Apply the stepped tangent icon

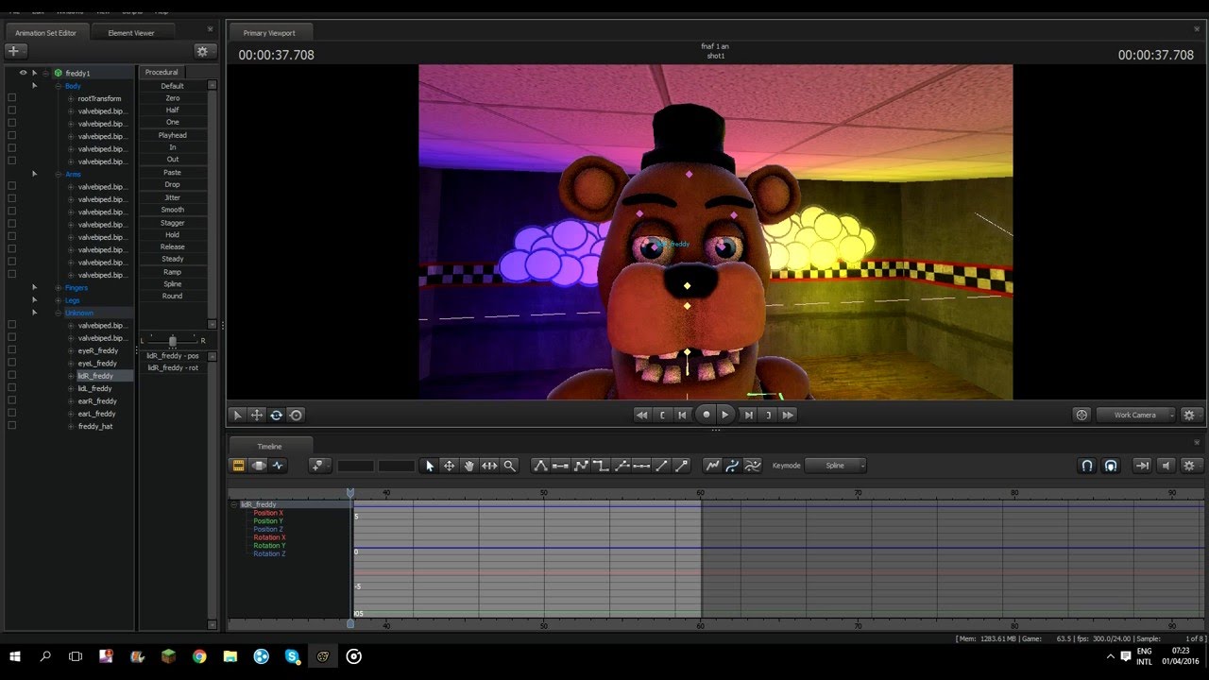pos(601,466)
